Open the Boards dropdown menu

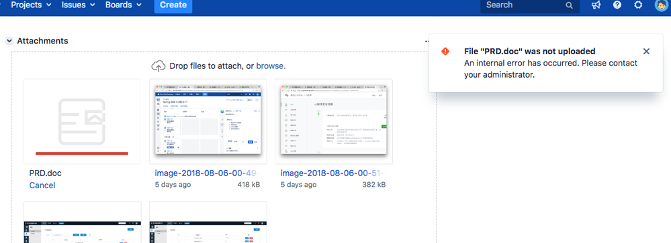123,5
